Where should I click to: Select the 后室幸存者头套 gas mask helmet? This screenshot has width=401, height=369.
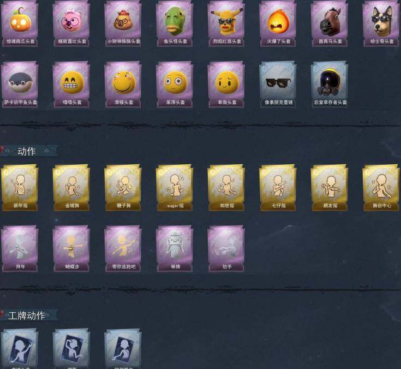click(330, 85)
